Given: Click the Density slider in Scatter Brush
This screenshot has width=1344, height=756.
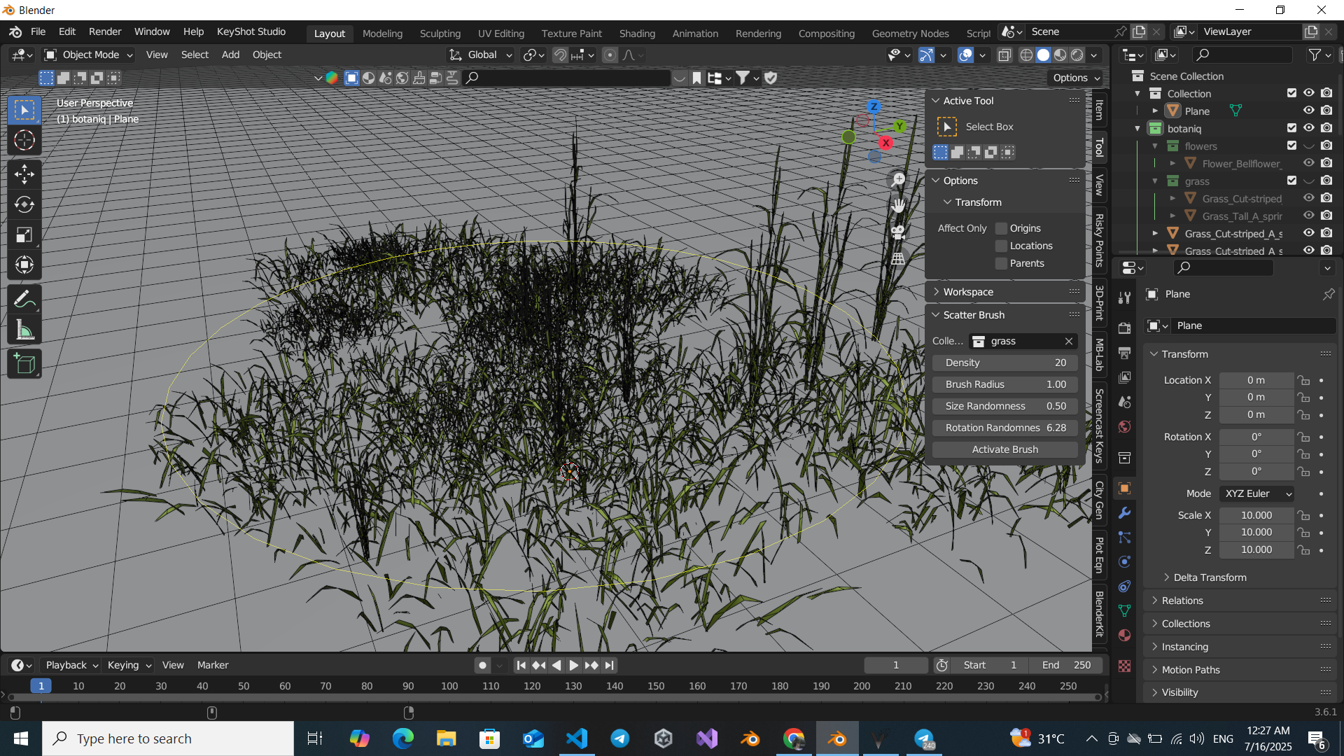Looking at the screenshot, I should point(1004,362).
